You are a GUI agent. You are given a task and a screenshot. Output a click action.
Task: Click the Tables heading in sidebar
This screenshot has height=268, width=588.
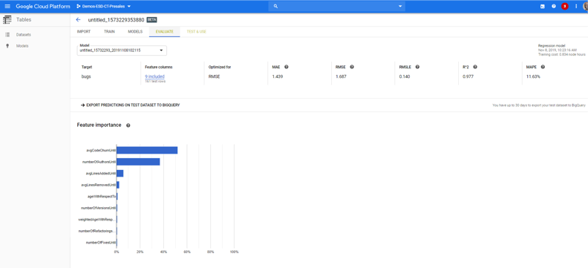pyautogui.click(x=24, y=20)
